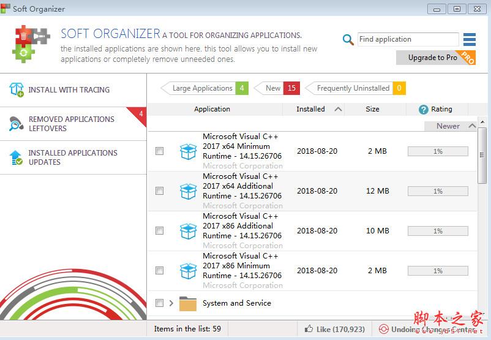491x340 pixels.
Task: Select the 2017 x64 Minimum Runtime name text
Action: [x=242, y=146]
